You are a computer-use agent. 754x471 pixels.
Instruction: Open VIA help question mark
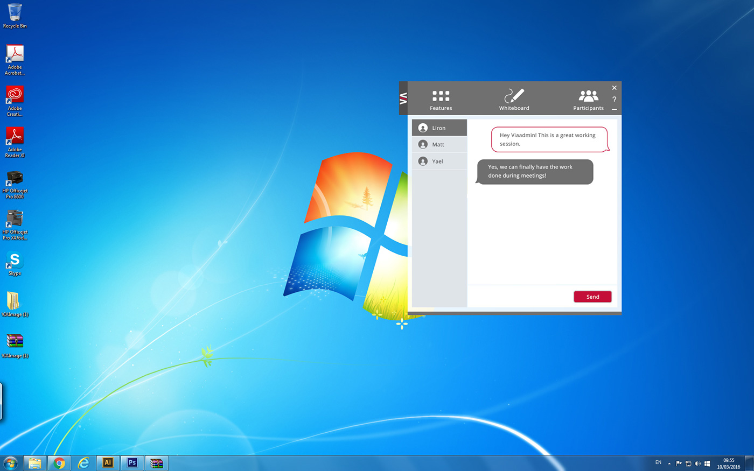614,99
